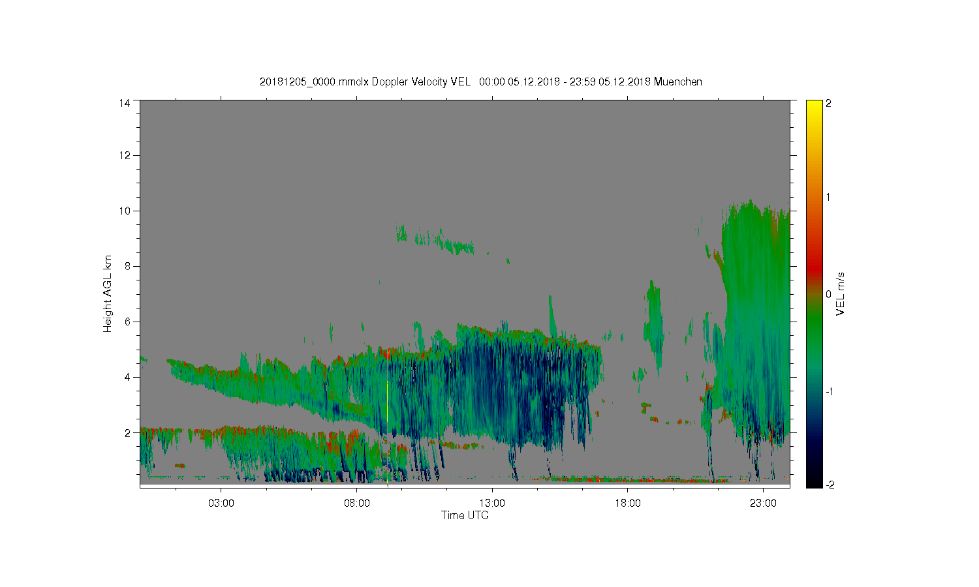This screenshot has width=979, height=587.
Task: Click the plot title starting with 20181205_0000.mmclx
Action: 481,82
